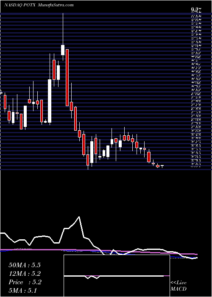Click the MunafaSutra.com watermark label
Image resolution: width=212 pixels, height=297 pixels.
tap(56, 5)
